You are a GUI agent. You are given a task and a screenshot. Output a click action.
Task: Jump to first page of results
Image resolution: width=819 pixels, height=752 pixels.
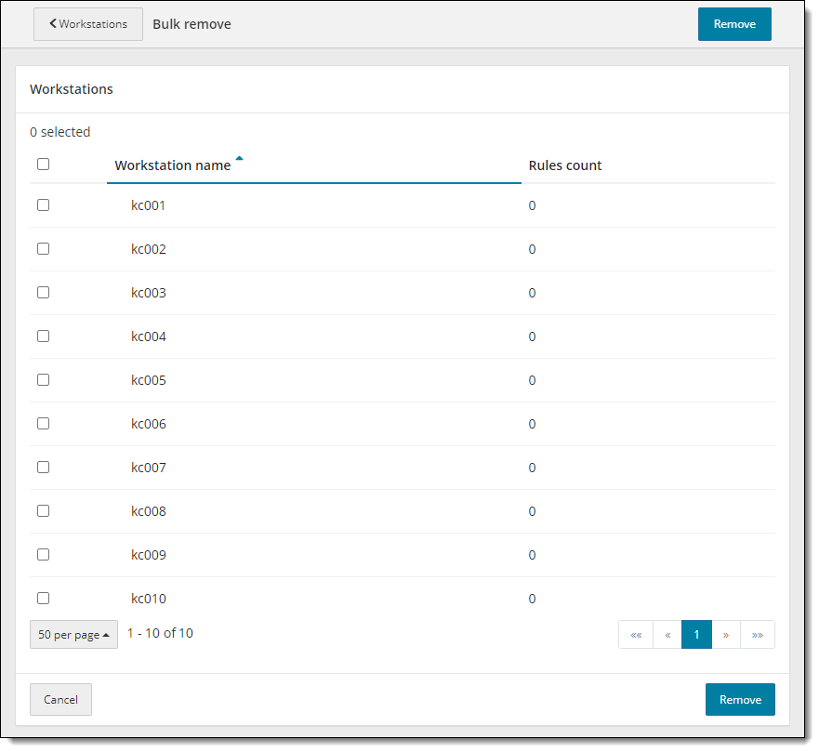636,635
